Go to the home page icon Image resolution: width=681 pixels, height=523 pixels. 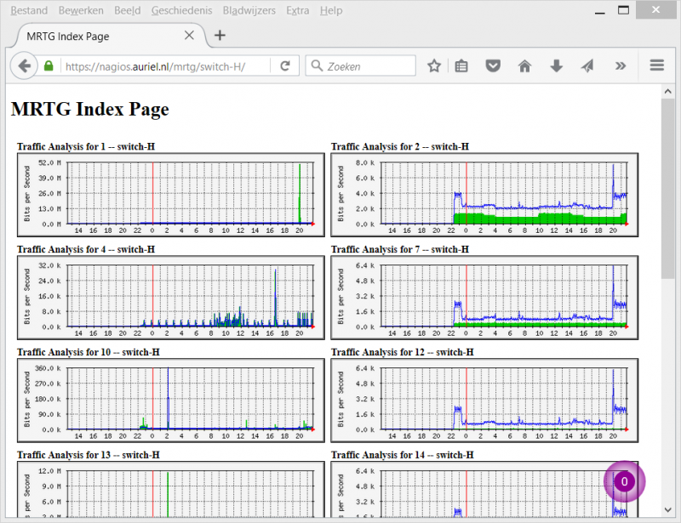tap(524, 65)
